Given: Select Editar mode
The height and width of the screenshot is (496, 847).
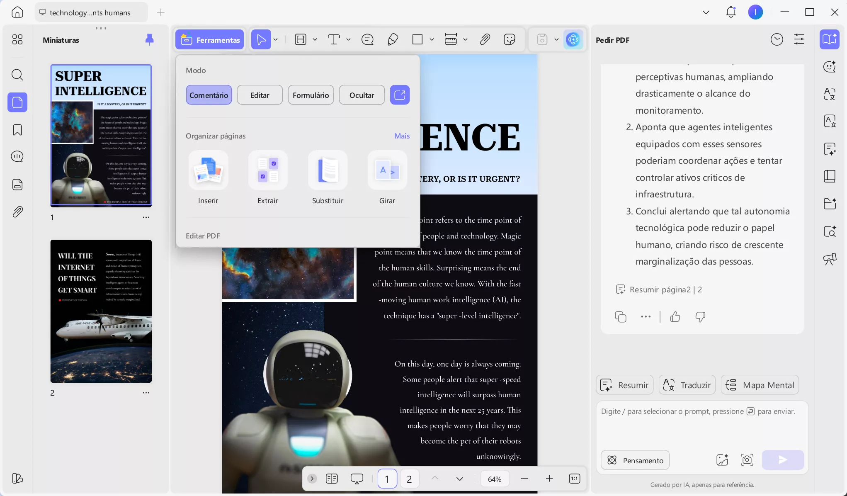Looking at the screenshot, I should click(260, 95).
